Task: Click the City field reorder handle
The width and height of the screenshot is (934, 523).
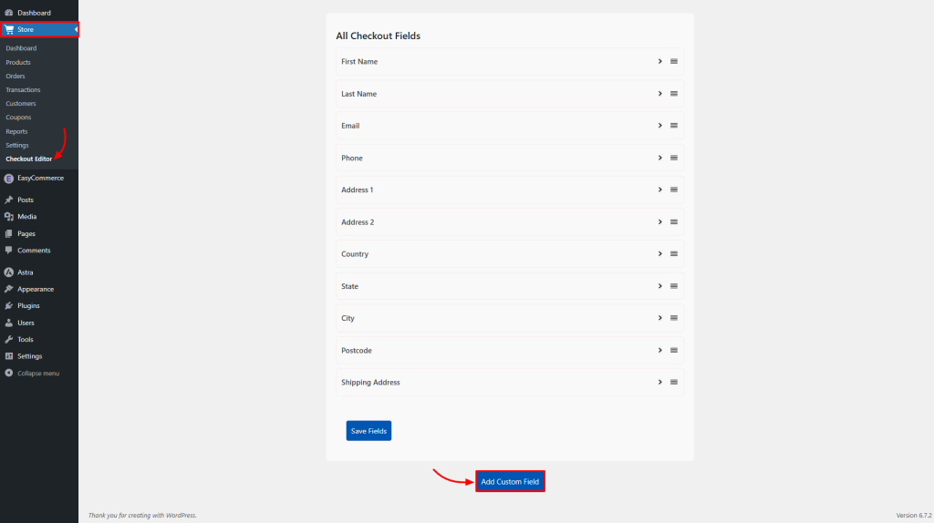Action: [674, 318]
